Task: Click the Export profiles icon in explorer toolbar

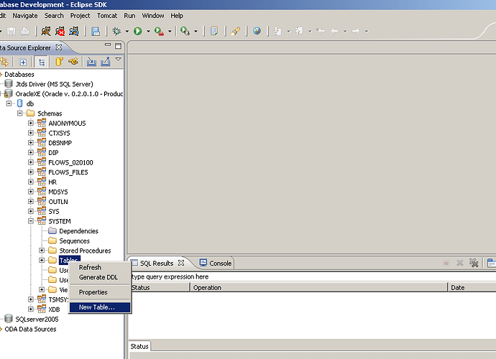Action: tap(106, 61)
